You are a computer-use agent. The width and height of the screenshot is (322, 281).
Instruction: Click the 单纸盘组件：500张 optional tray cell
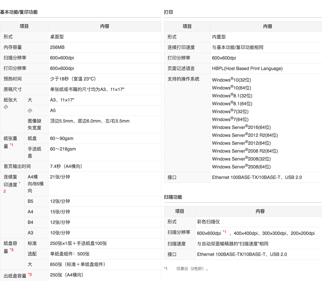pos(70,254)
